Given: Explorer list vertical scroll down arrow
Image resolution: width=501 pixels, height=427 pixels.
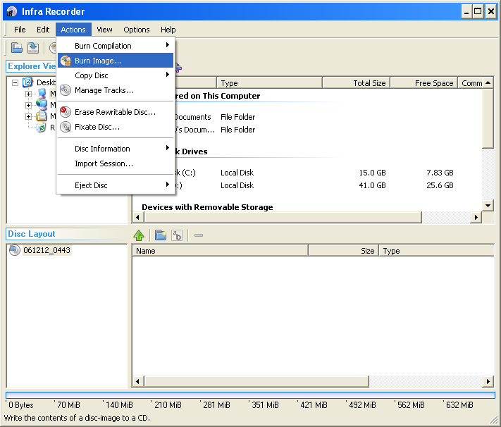Looking at the screenshot, I should pyautogui.click(x=488, y=206).
